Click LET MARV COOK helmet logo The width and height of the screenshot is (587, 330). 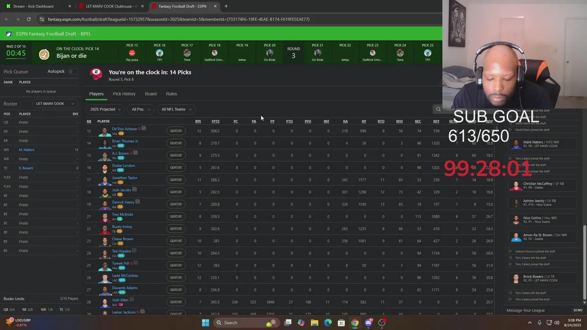(96, 74)
